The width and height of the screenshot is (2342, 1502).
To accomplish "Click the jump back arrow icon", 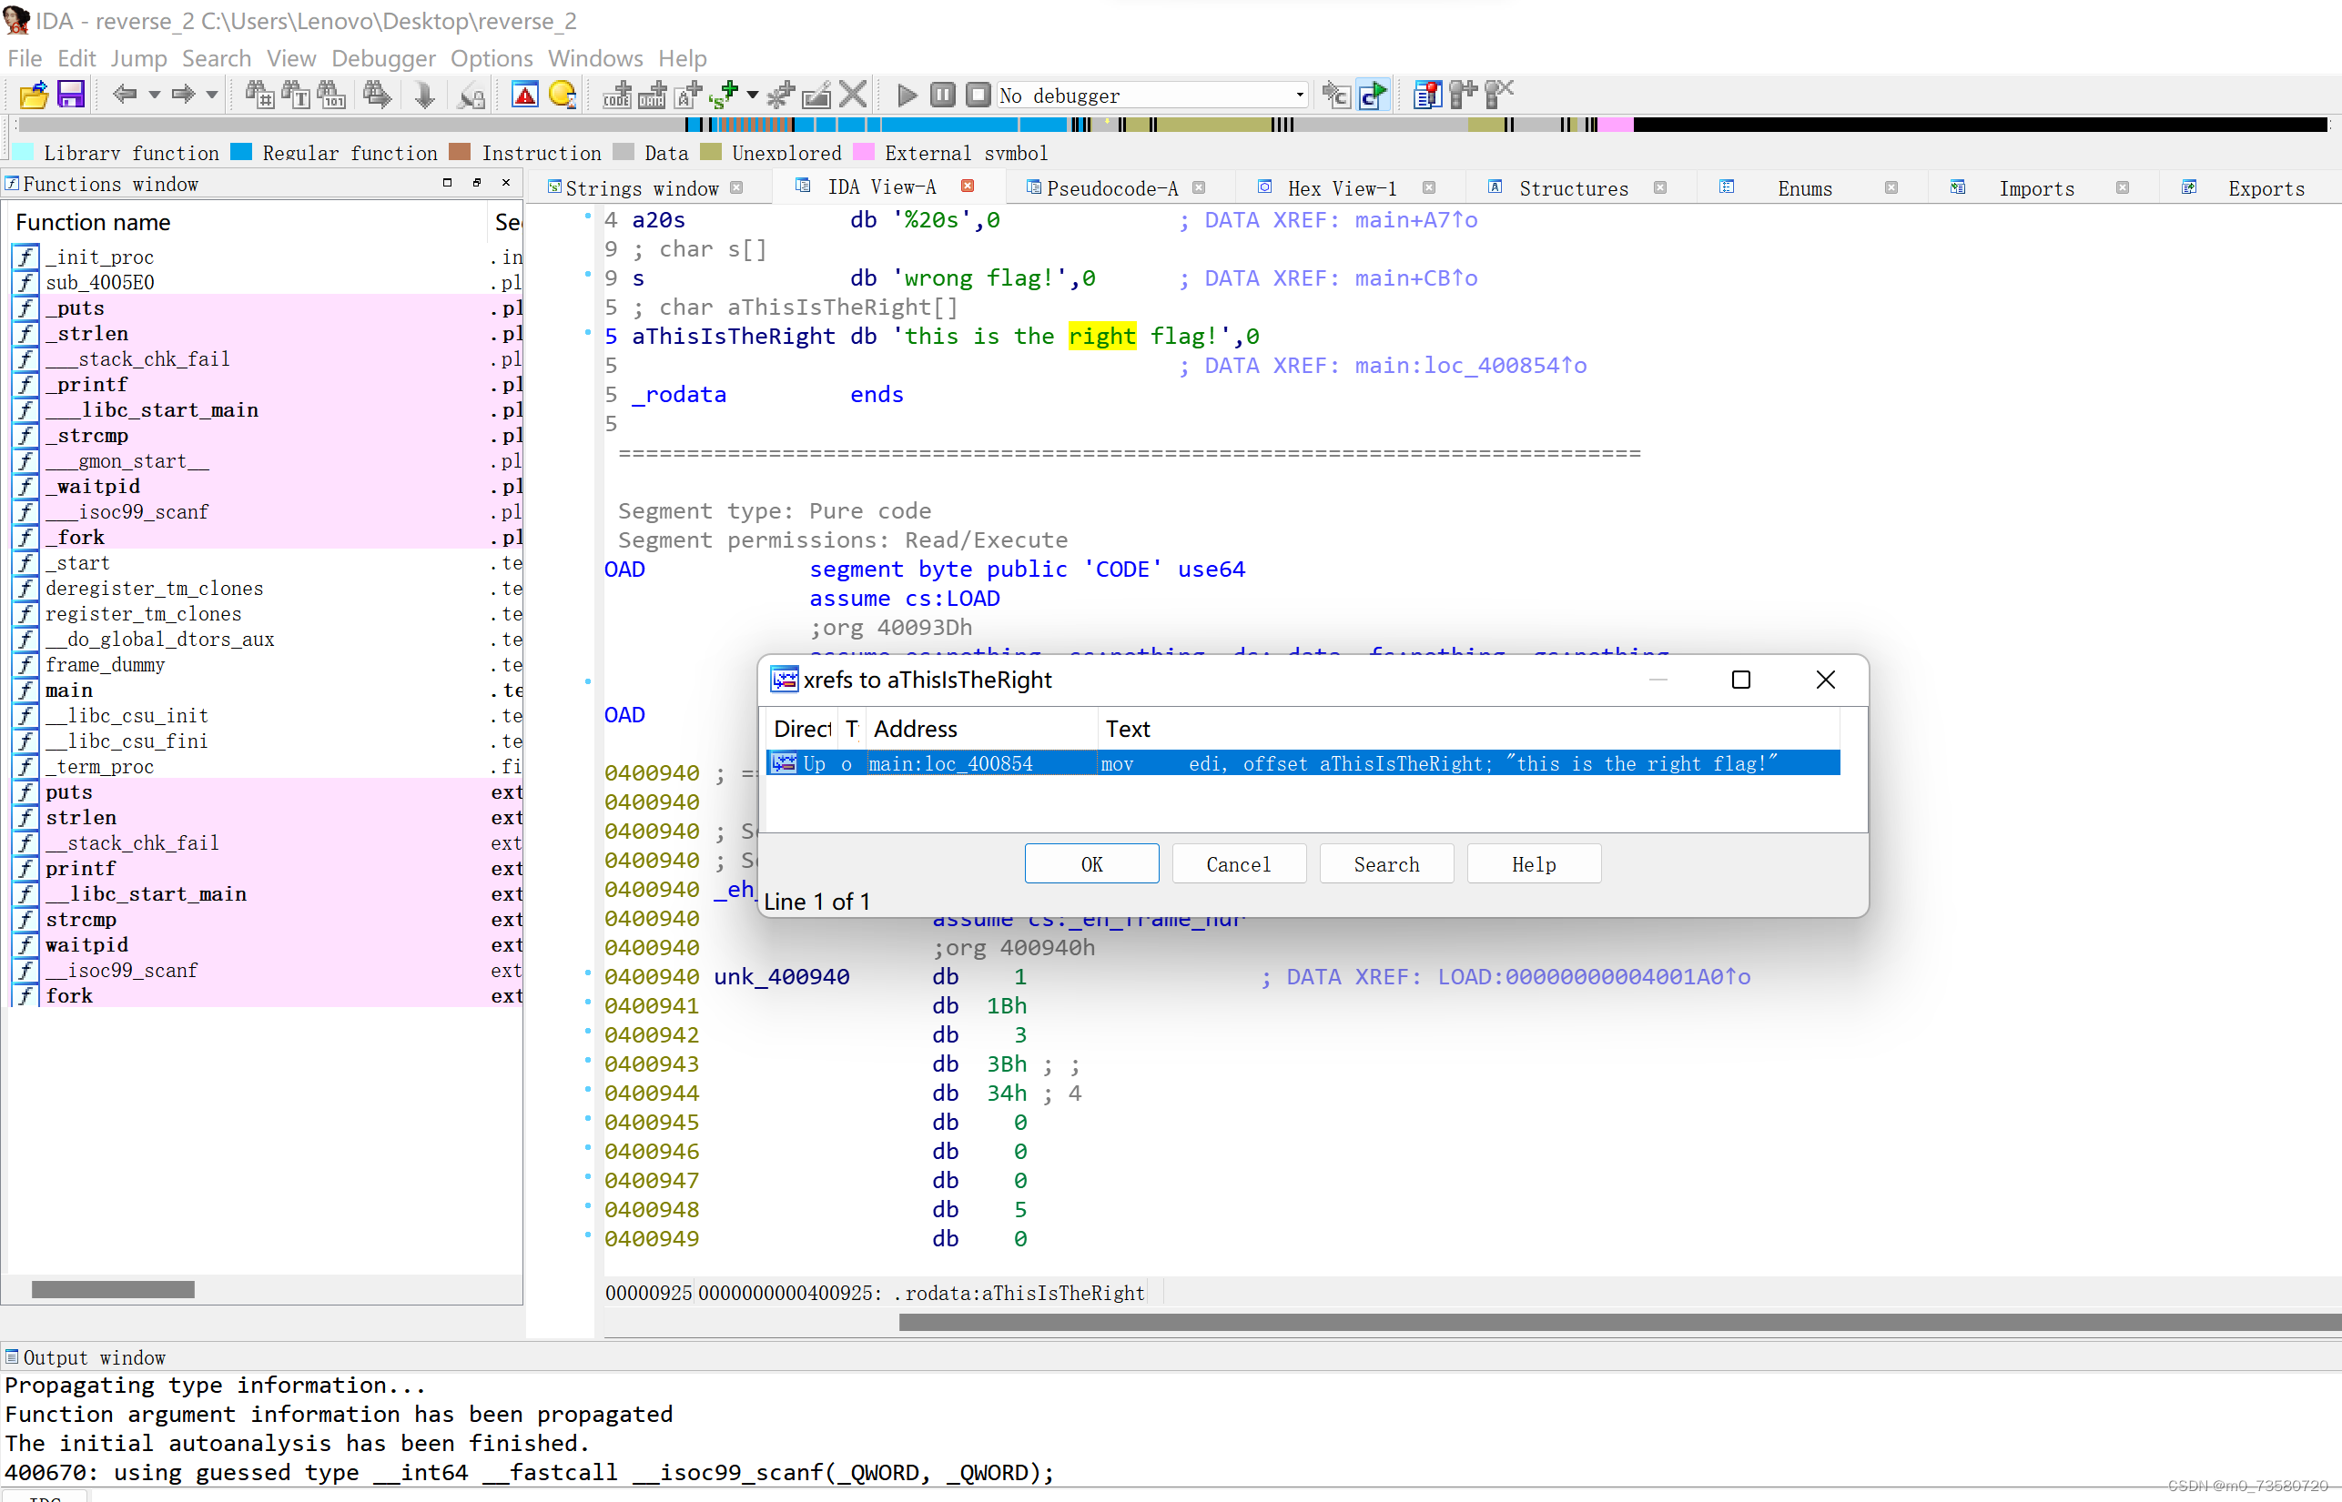I will pos(124,95).
